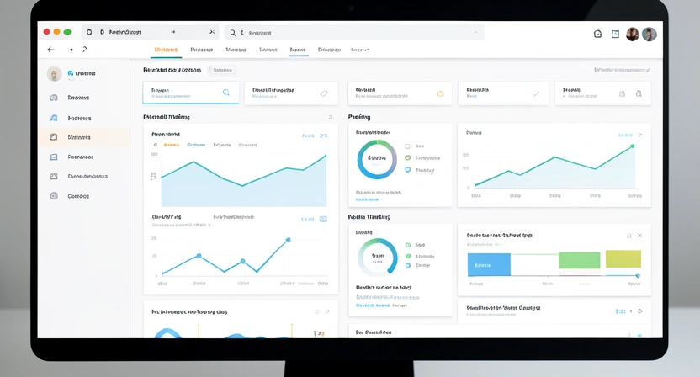Screen dimensions: 700x377
Task: Click the grey save icon in the fifth summary card
Action: 622,93
